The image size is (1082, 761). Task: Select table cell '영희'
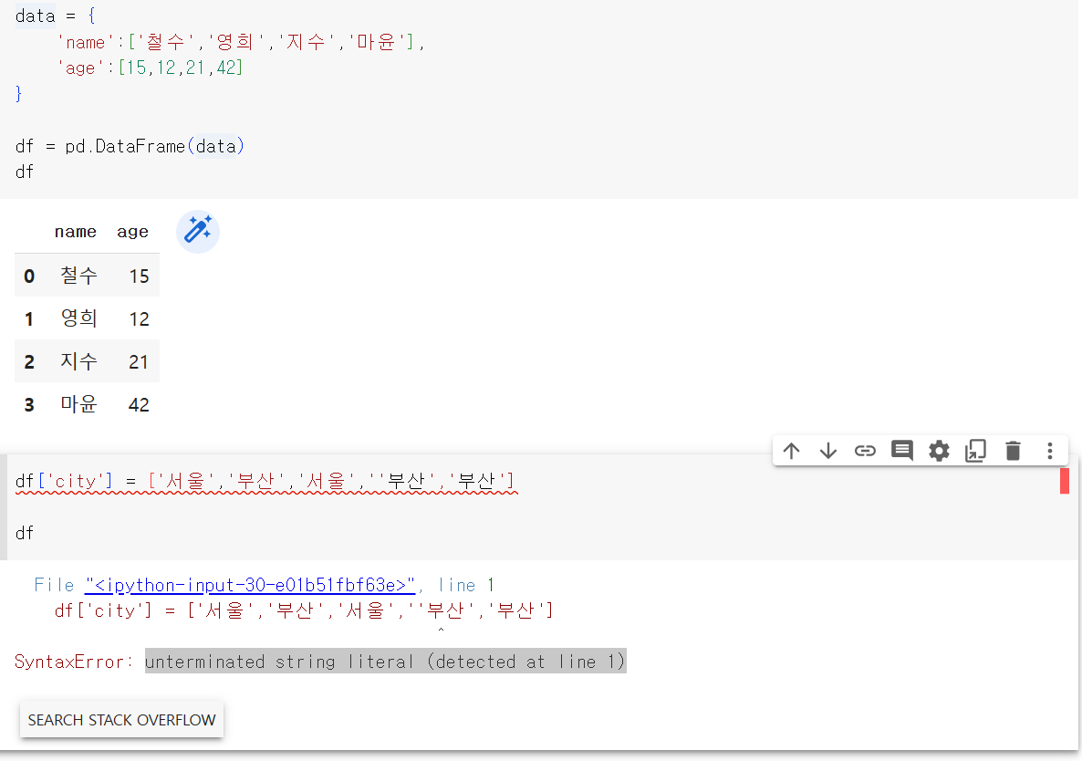pyautogui.click(x=78, y=318)
